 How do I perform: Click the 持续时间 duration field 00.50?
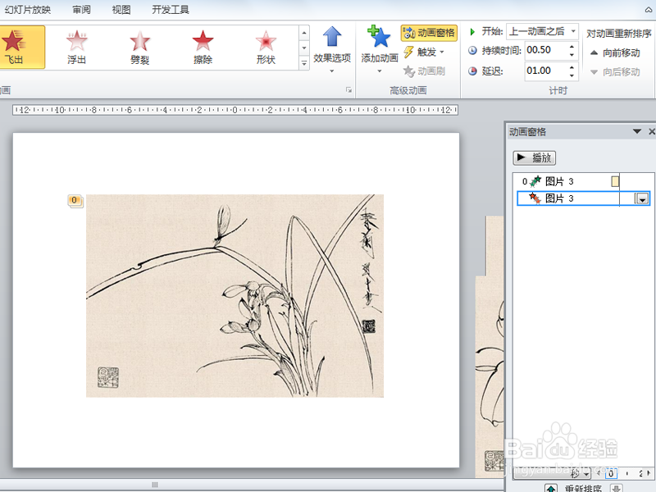[544, 50]
